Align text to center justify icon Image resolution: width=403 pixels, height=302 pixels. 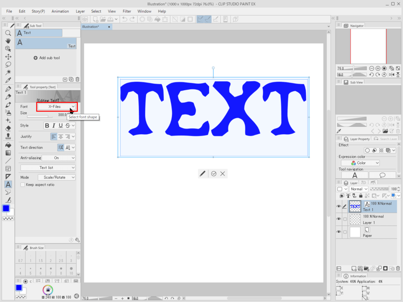[x=60, y=137]
